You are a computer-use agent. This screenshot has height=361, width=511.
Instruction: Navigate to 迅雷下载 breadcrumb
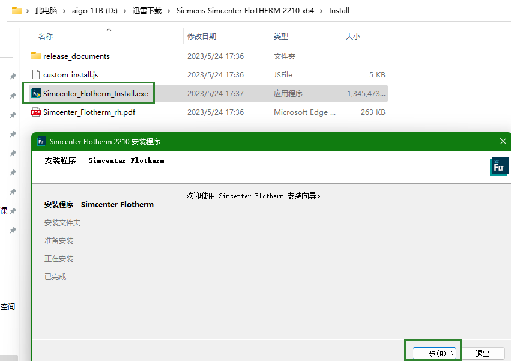tap(147, 11)
